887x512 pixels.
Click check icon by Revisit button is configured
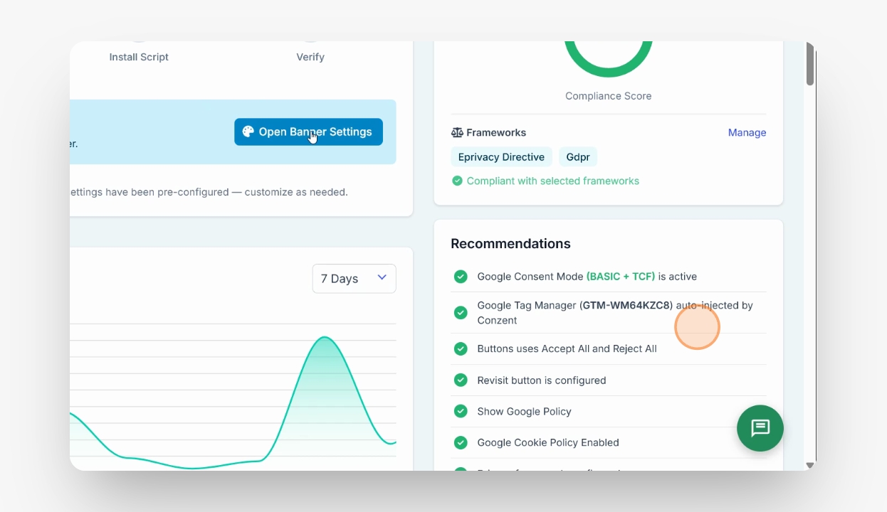click(x=461, y=380)
